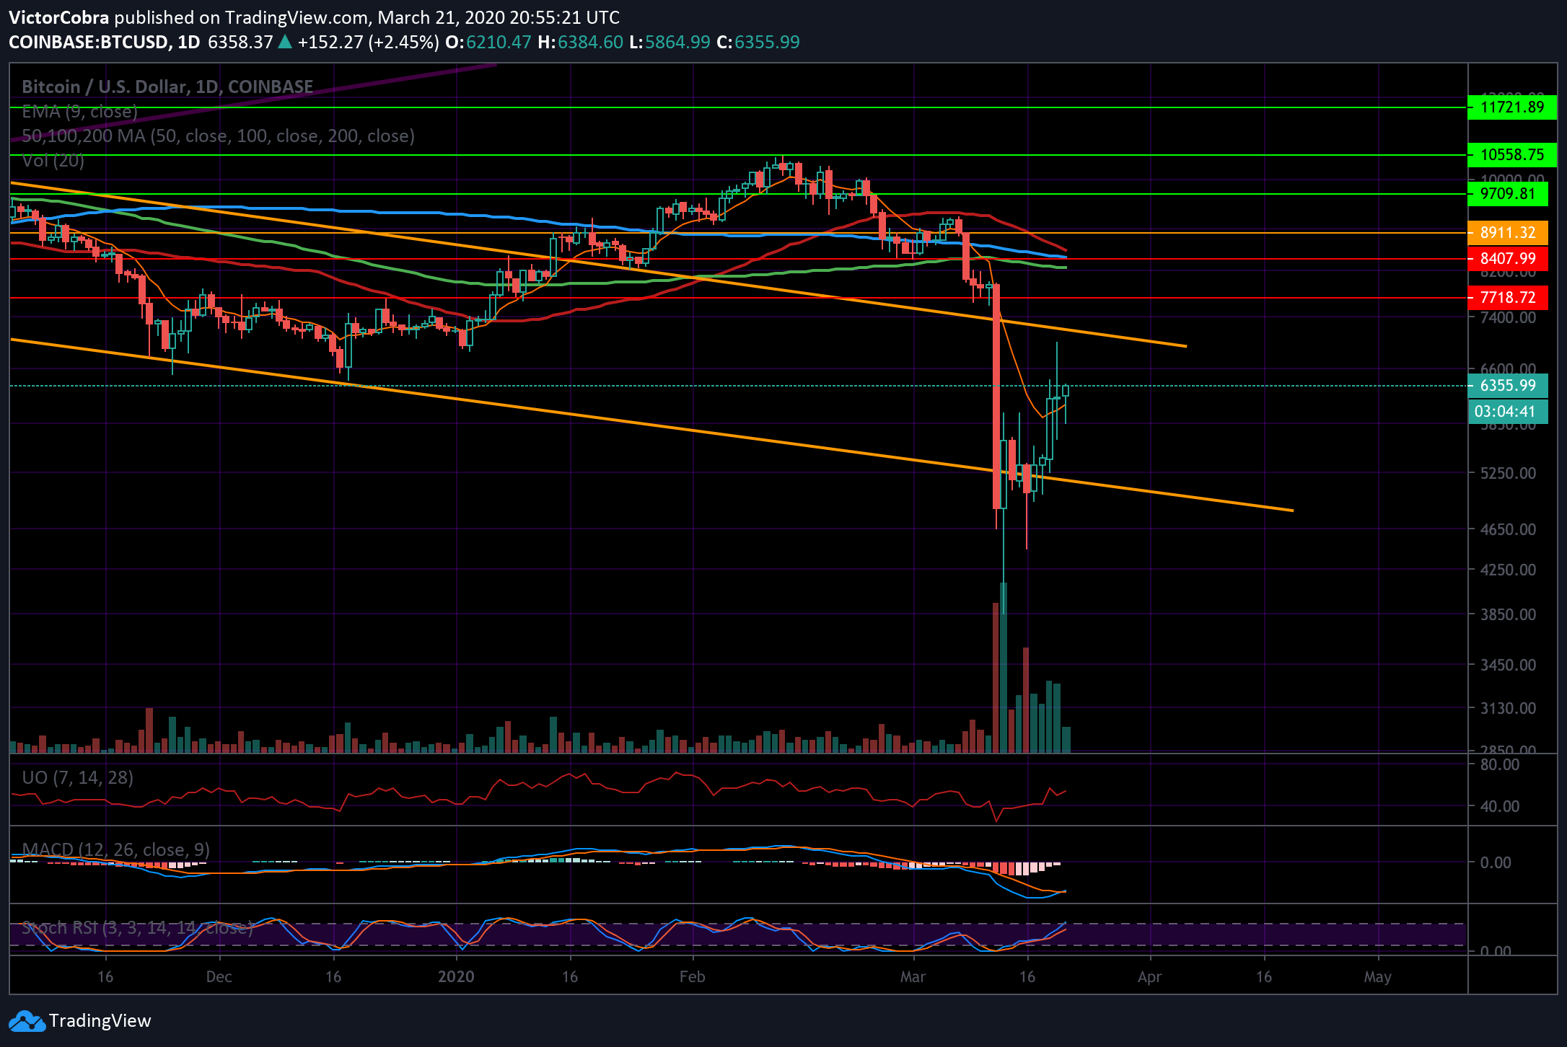Click the 4250.00 price axis tick

coord(1508,570)
